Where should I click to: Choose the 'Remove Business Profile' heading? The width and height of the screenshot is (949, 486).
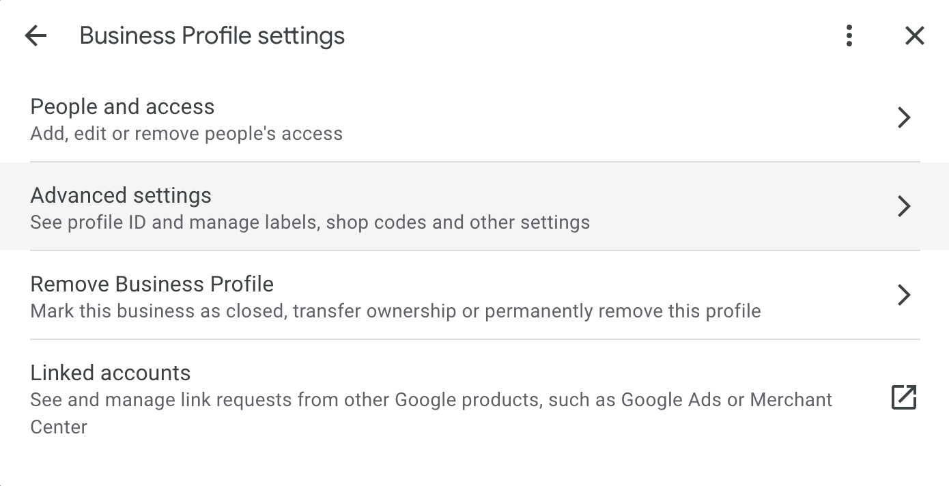(x=152, y=284)
